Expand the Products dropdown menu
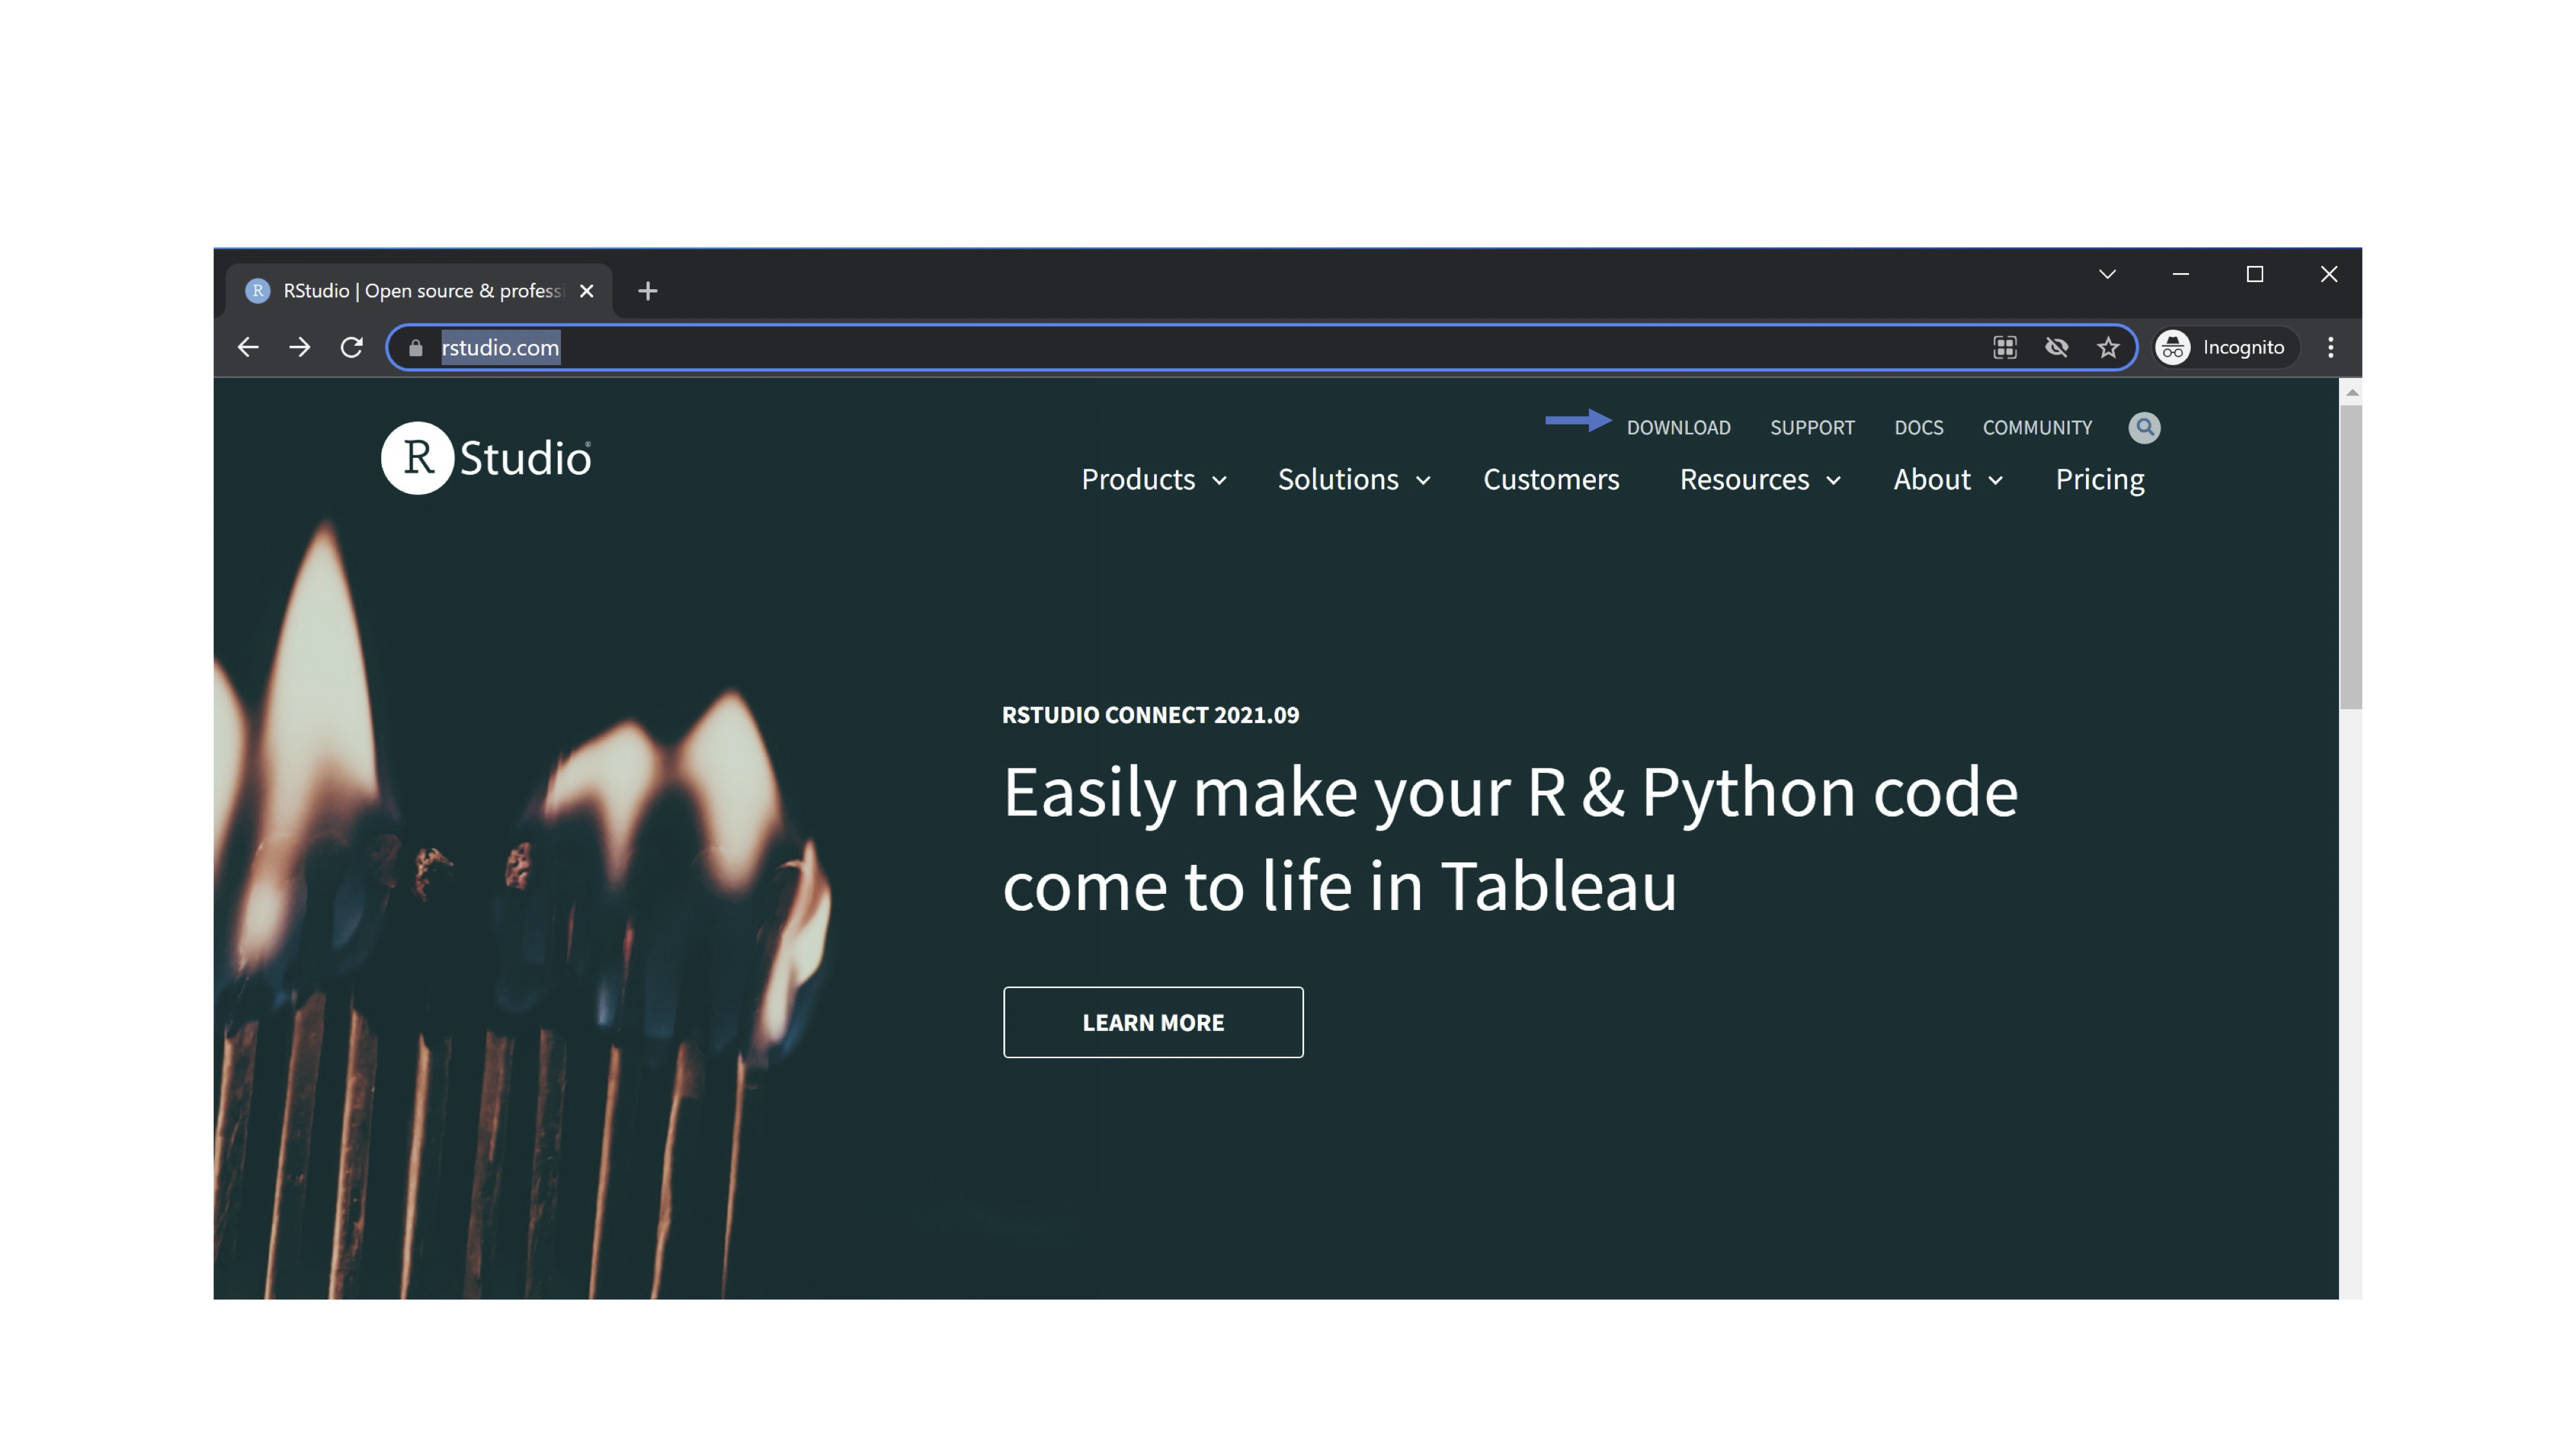2576x1449 pixels. point(1153,479)
